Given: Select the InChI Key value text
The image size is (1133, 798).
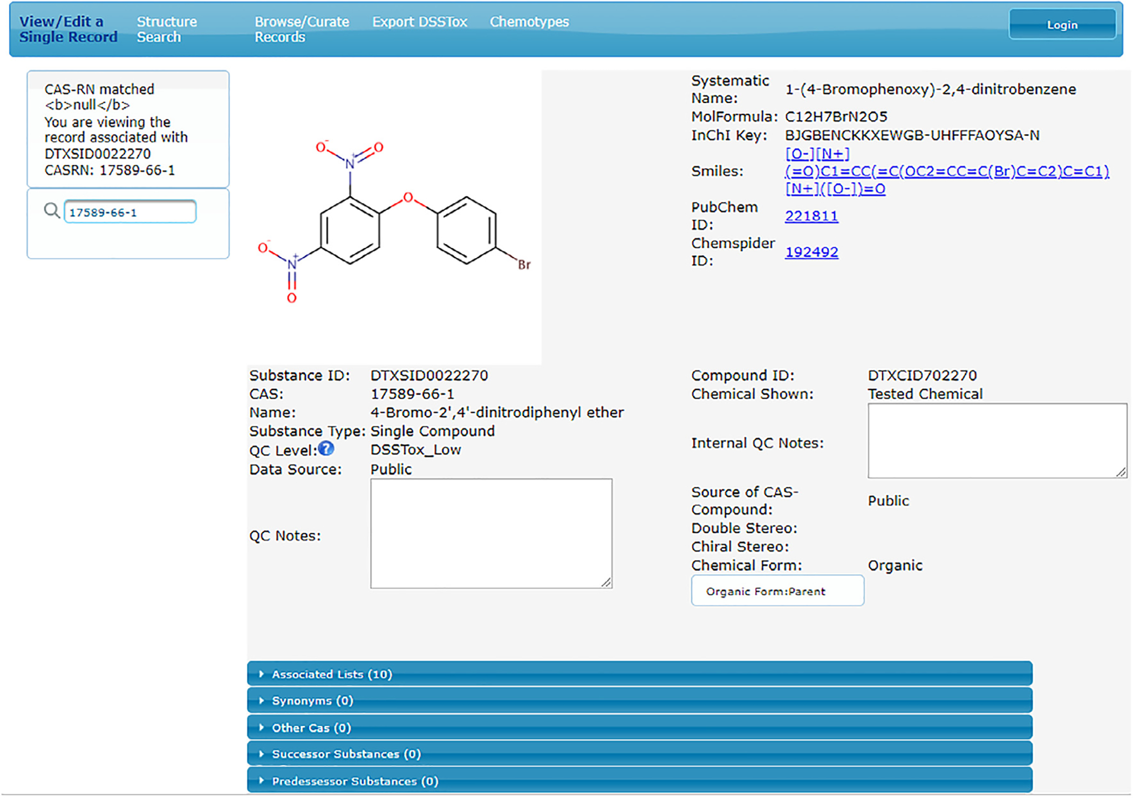Looking at the screenshot, I should pos(912,135).
